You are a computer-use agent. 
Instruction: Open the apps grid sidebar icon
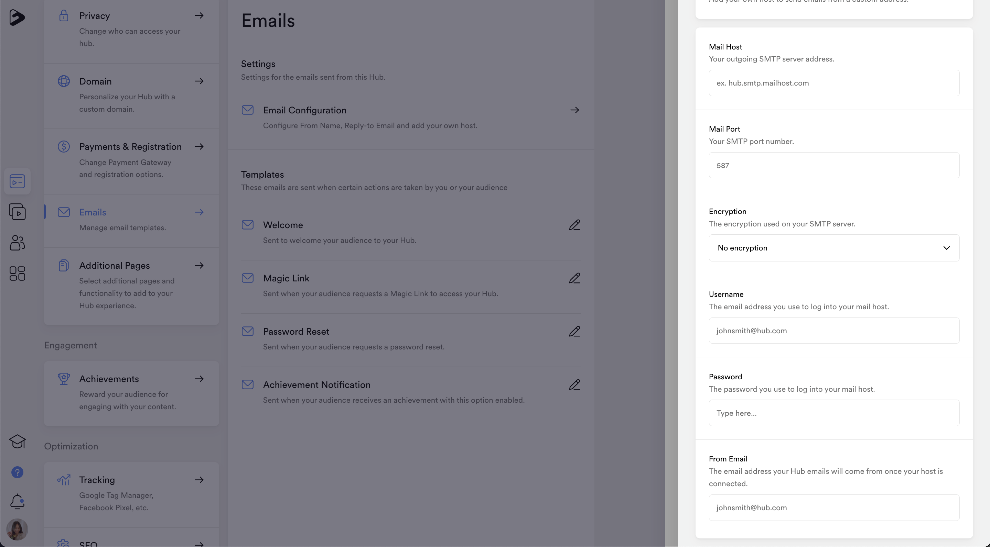tap(17, 273)
